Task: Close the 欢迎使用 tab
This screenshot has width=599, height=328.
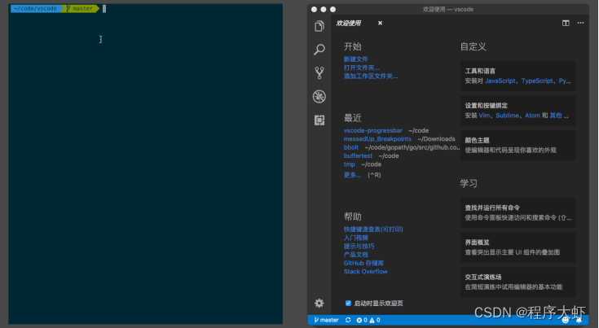Action: (380, 24)
